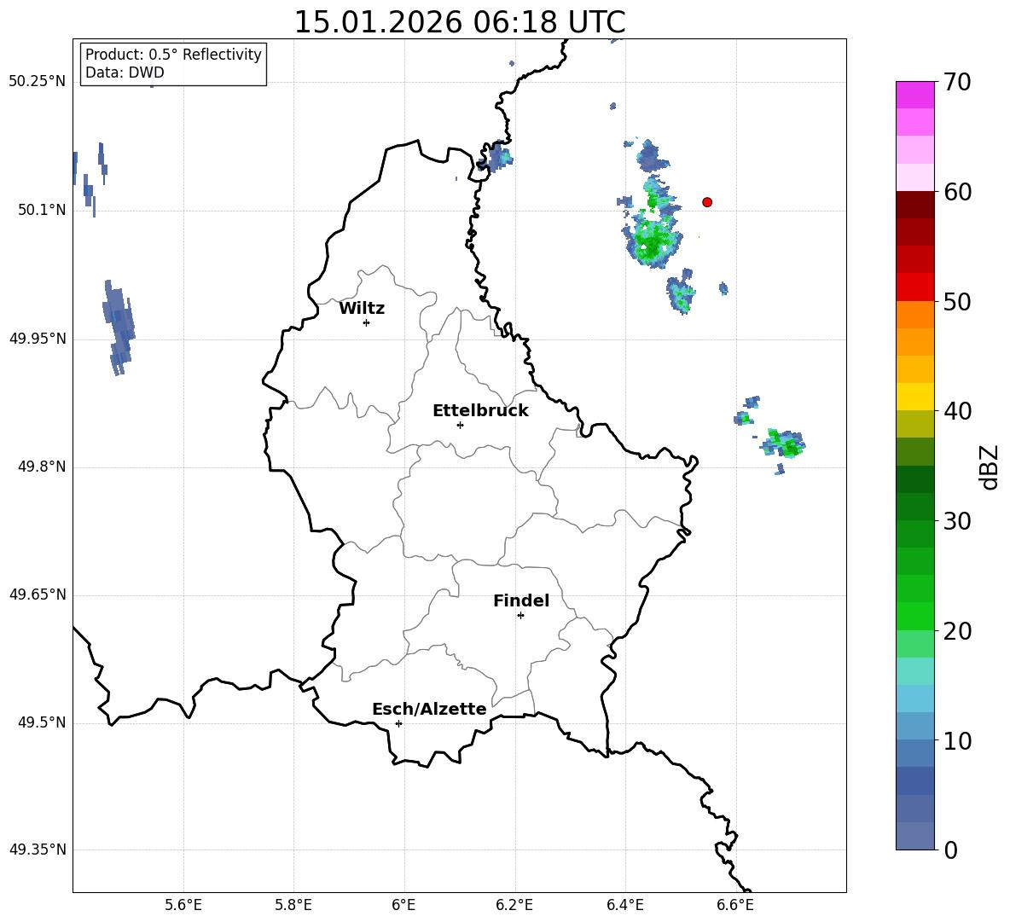Click the 40 tick on the colorbar
Viewport: 1010px width, 922px height.
958,411
